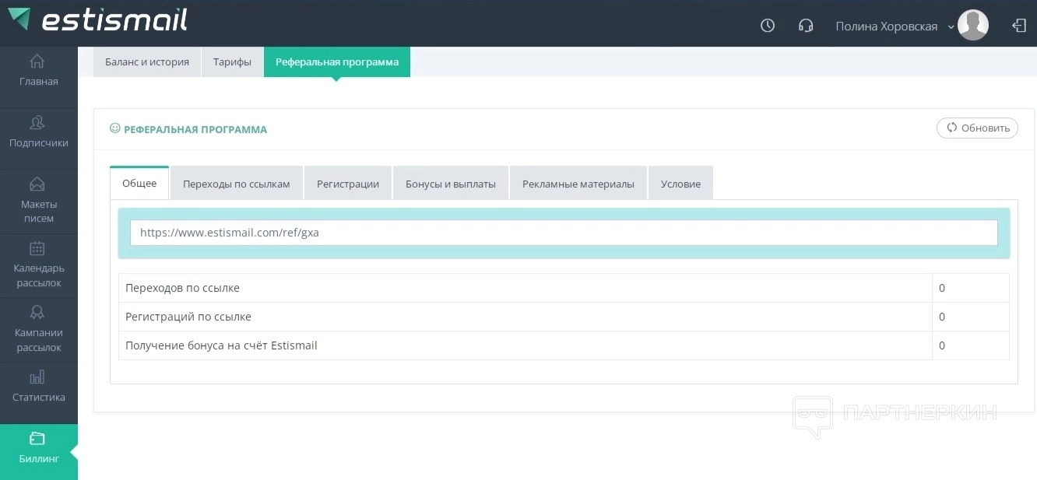This screenshot has height=480, width=1037.
Task: Click the РЕФЕРАЛЬНАЯ ПРОГРАММА panel heading
Action: [x=195, y=130]
